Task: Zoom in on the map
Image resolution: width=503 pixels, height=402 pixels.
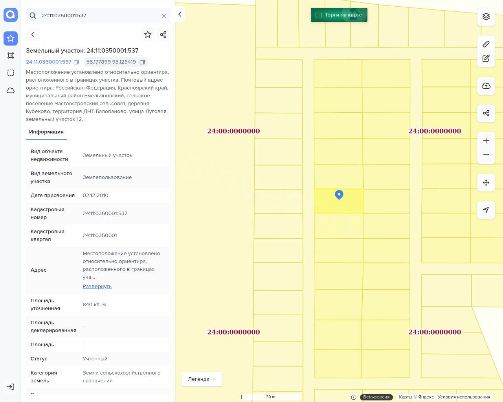Action: 486,141
